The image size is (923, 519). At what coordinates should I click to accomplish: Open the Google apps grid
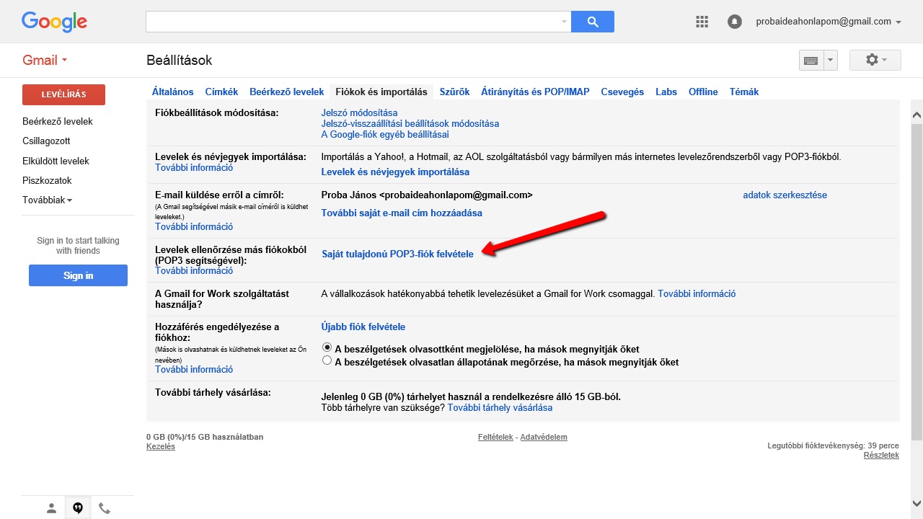[x=702, y=22]
